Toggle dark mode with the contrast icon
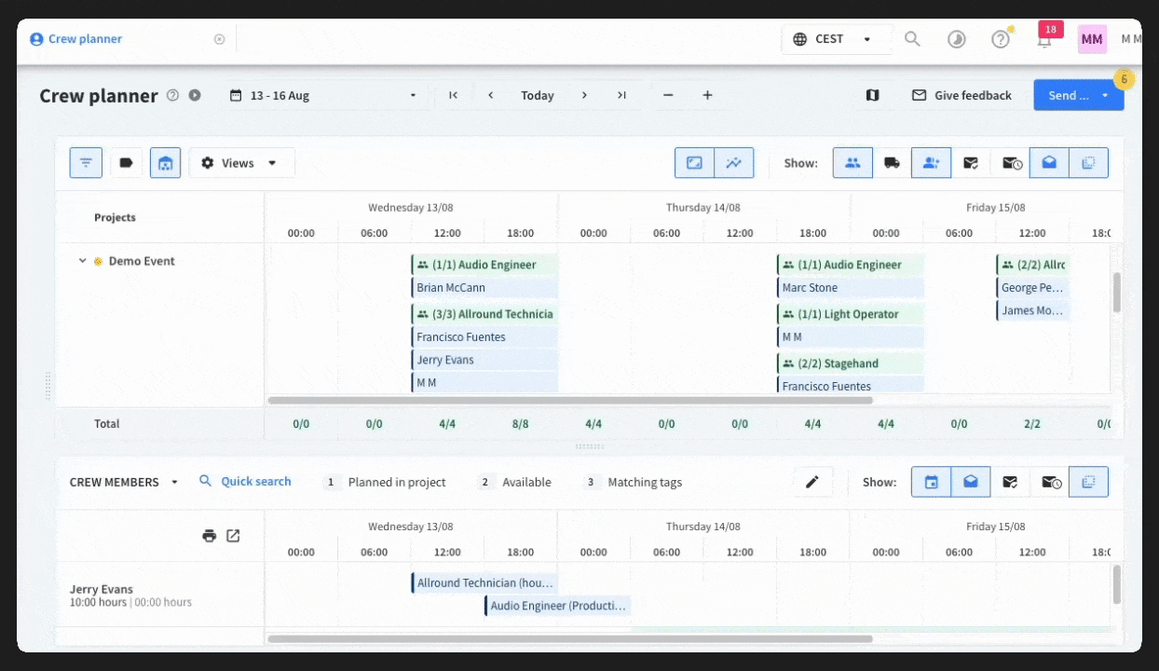 click(x=956, y=39)
